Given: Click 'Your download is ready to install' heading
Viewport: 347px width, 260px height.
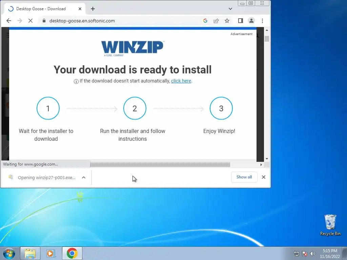Looking at the screenshot, I should [x=132, y=69].
